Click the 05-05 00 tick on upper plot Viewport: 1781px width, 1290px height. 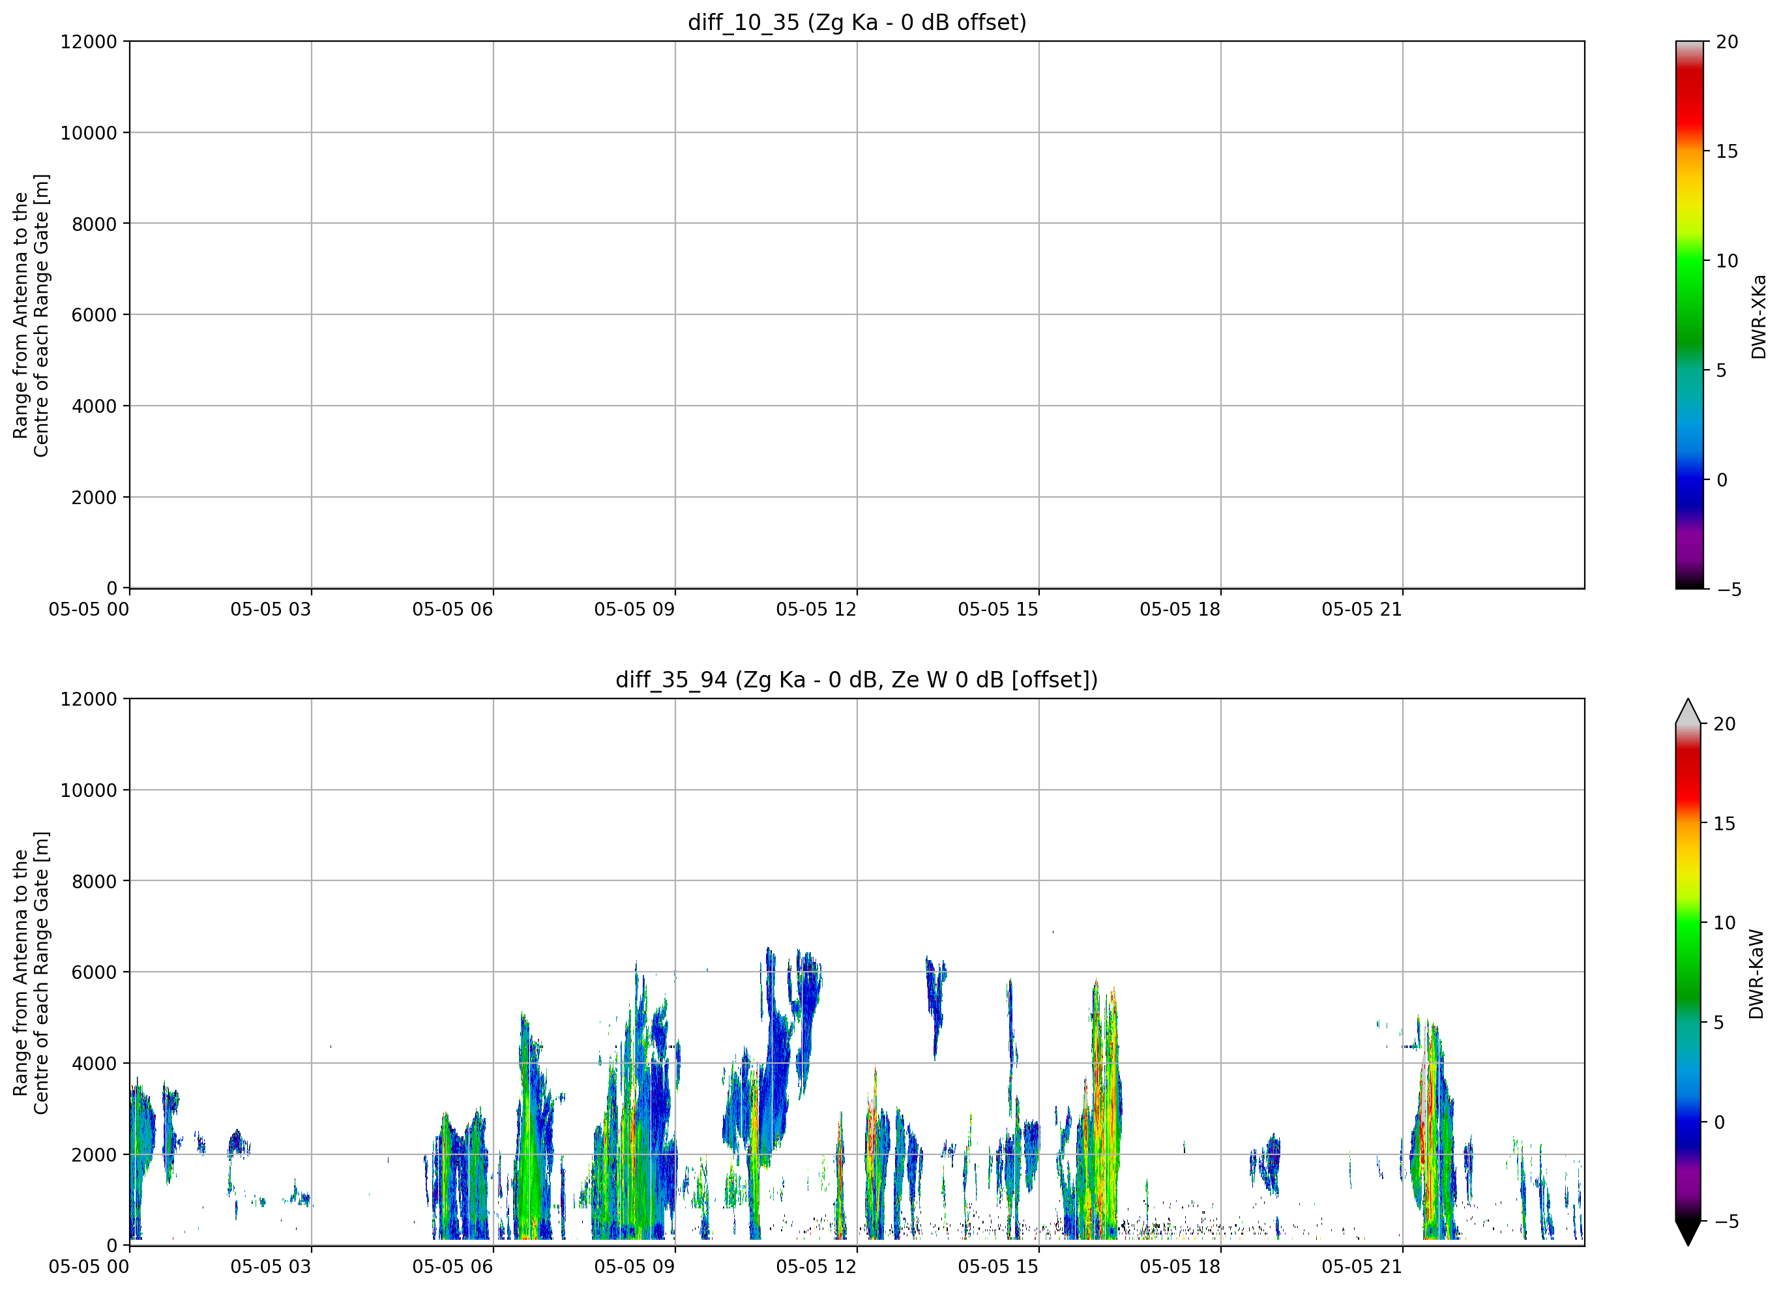tap(89, 610)
